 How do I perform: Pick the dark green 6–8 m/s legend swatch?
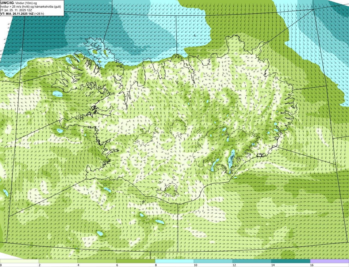coord(136,261)
